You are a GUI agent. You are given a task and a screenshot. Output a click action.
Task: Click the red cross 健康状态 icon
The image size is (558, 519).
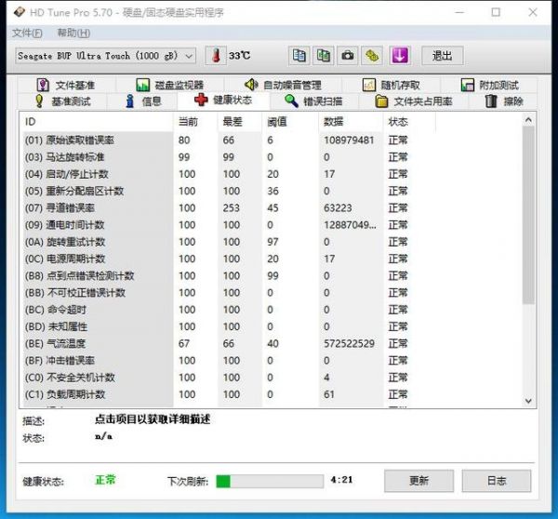[201, 100]
